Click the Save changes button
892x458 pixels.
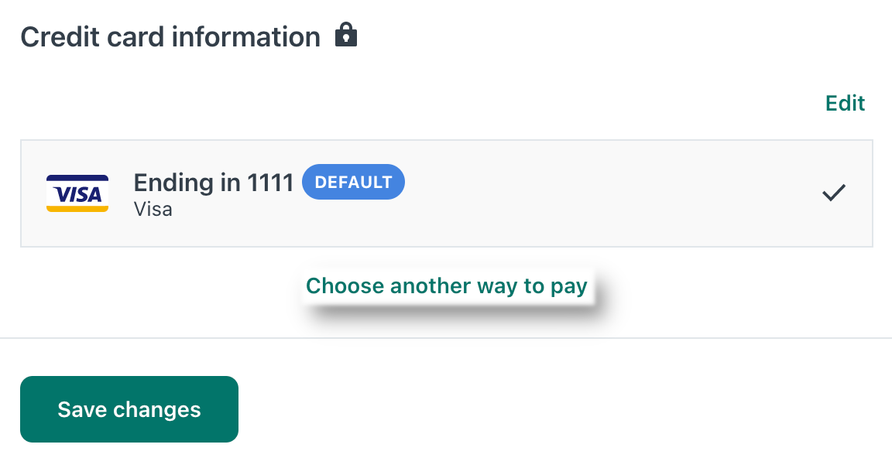tap(129, 409)
